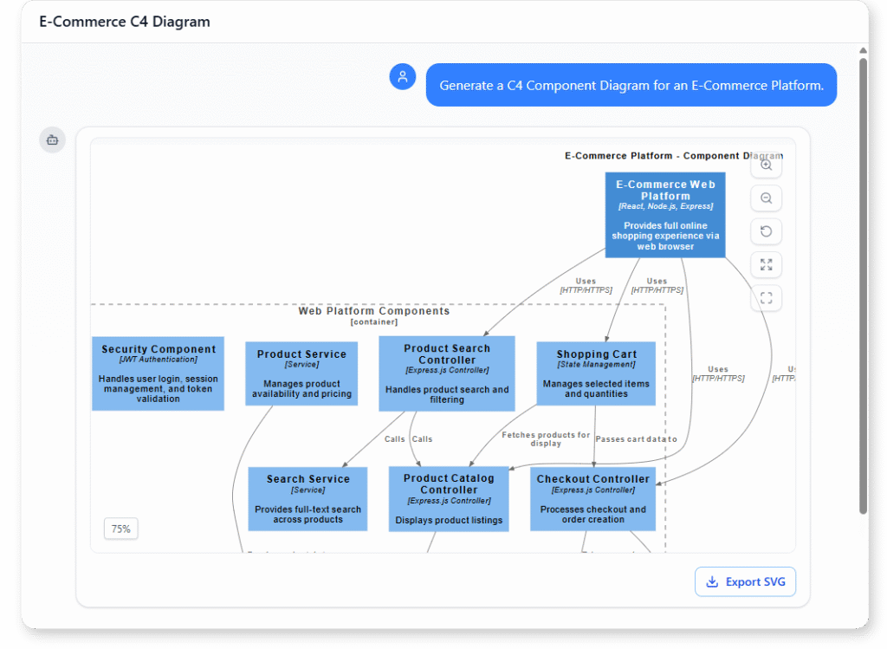Click the 75% zoom level indicator
Image resolution: width=887 pixels, height=649 pixels.
click(120, 528)
